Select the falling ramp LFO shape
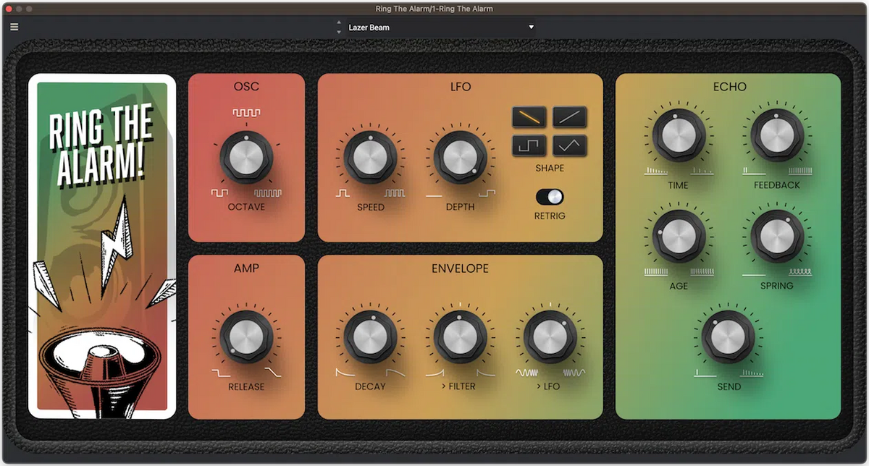 point(529,116)
